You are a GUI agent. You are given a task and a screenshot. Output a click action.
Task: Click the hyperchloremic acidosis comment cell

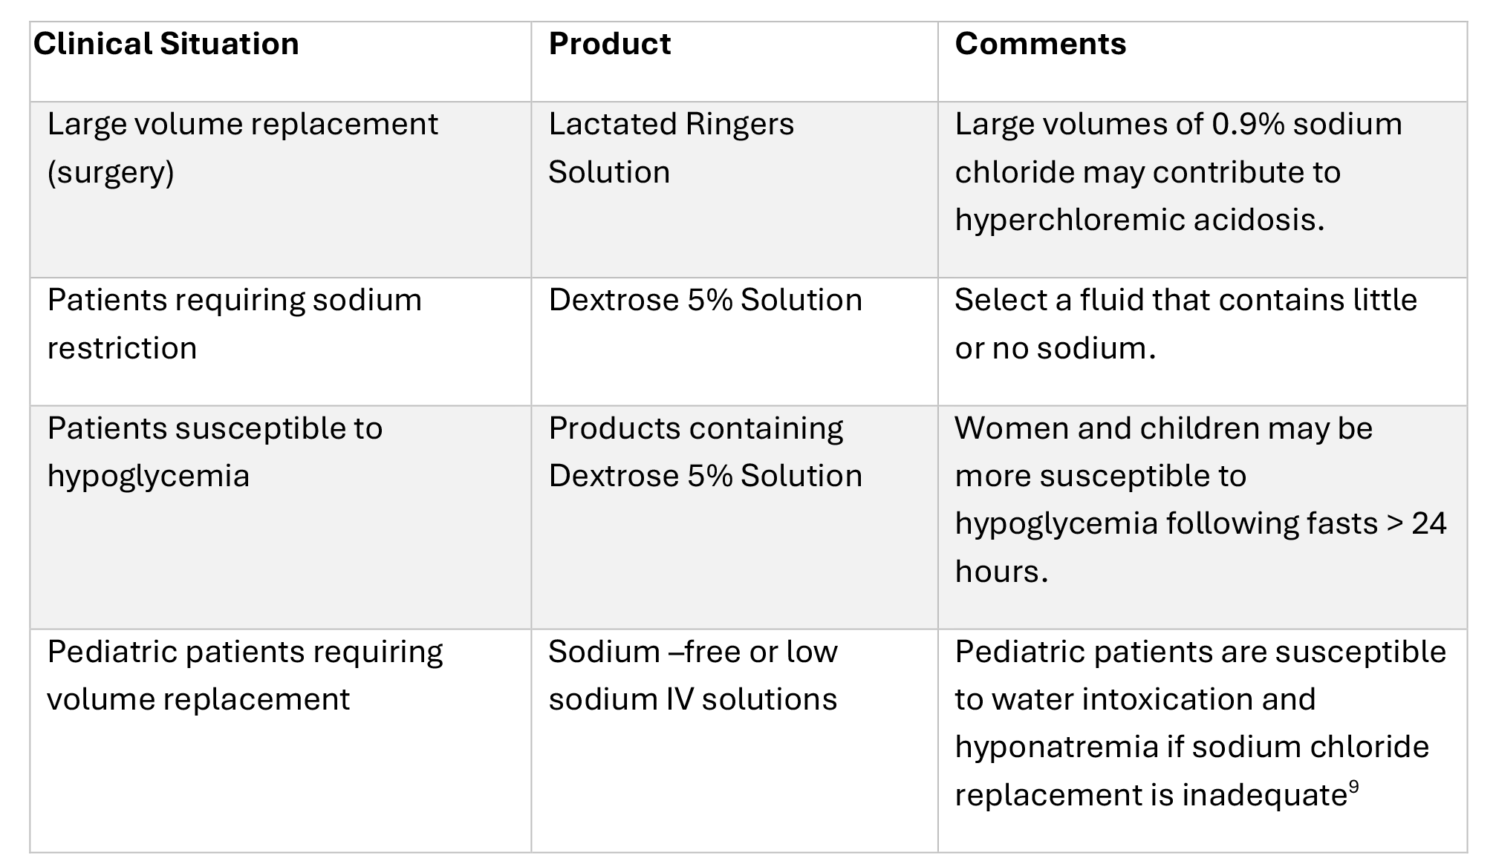pos(1178,171)
